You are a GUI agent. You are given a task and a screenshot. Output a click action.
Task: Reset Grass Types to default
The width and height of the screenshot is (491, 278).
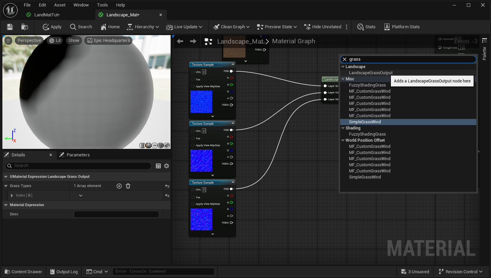click(167, 186)
